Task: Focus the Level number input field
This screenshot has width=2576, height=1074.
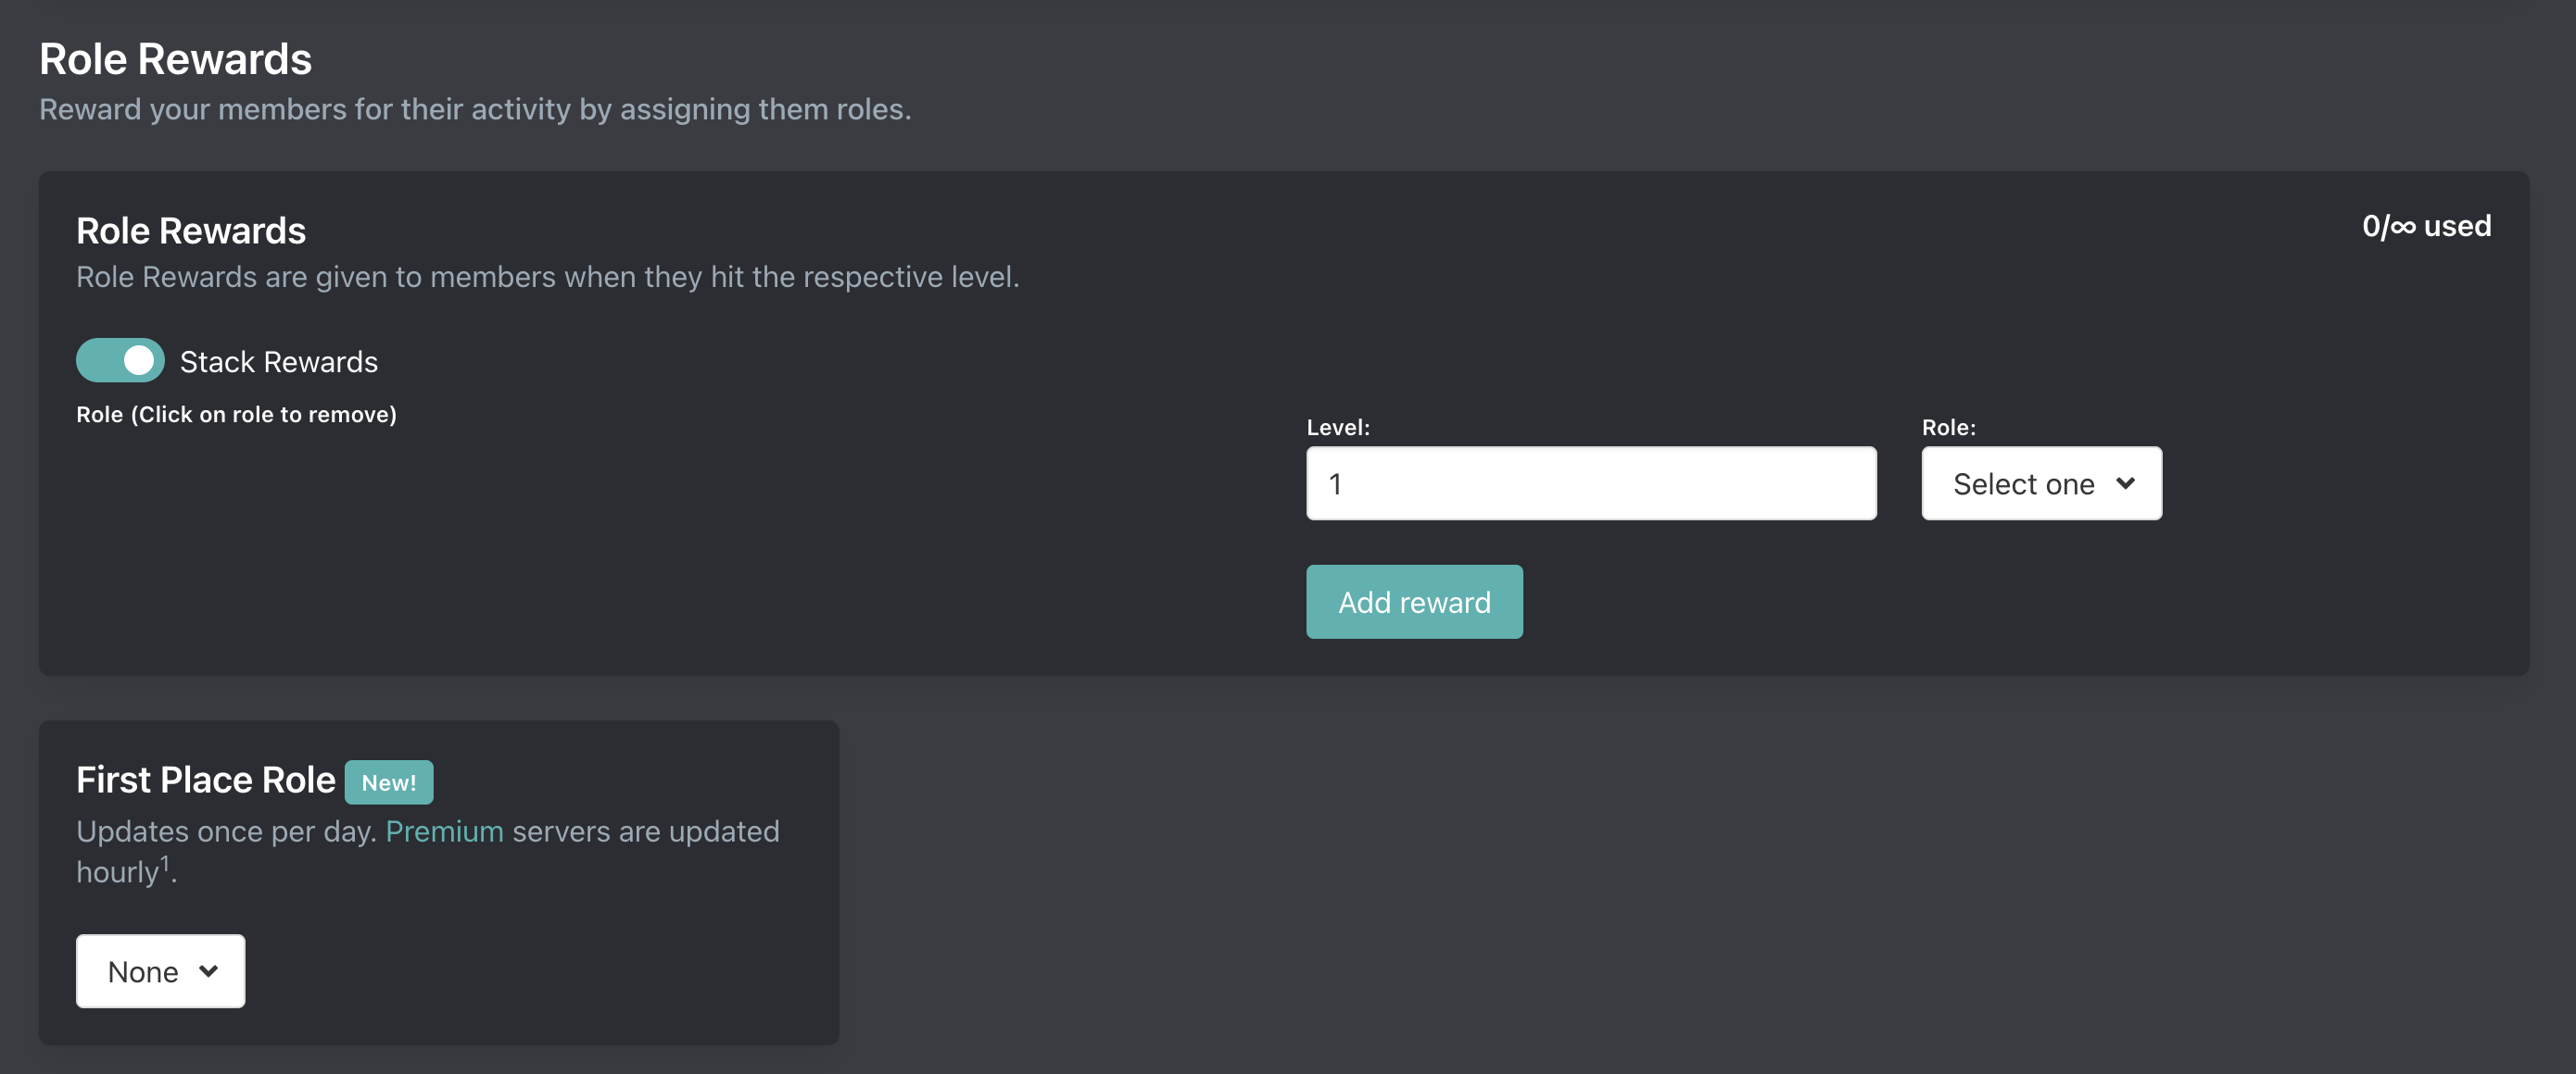Action: [x=1590, y=483]
